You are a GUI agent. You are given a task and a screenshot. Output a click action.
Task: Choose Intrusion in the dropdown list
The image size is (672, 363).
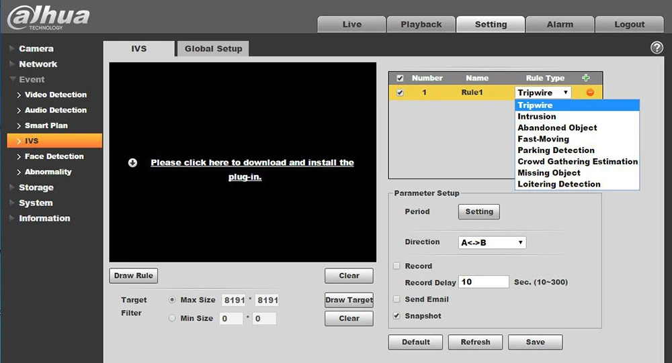(577, 117)
